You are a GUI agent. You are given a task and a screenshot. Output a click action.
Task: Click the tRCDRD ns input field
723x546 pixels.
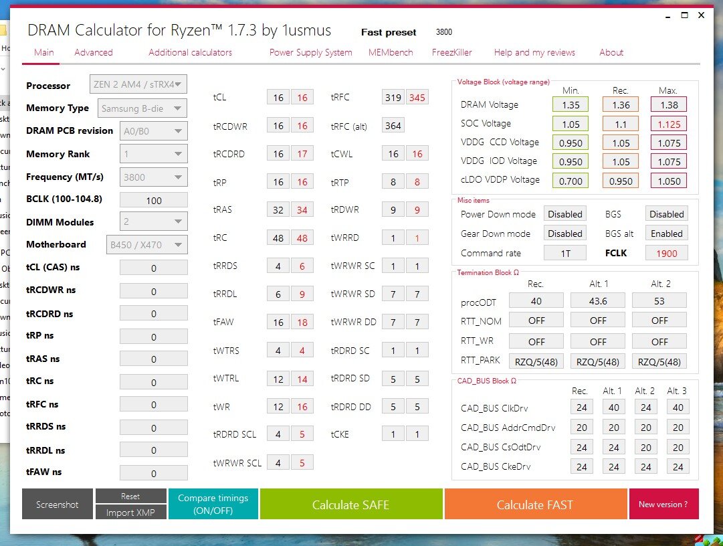[154, 314]
